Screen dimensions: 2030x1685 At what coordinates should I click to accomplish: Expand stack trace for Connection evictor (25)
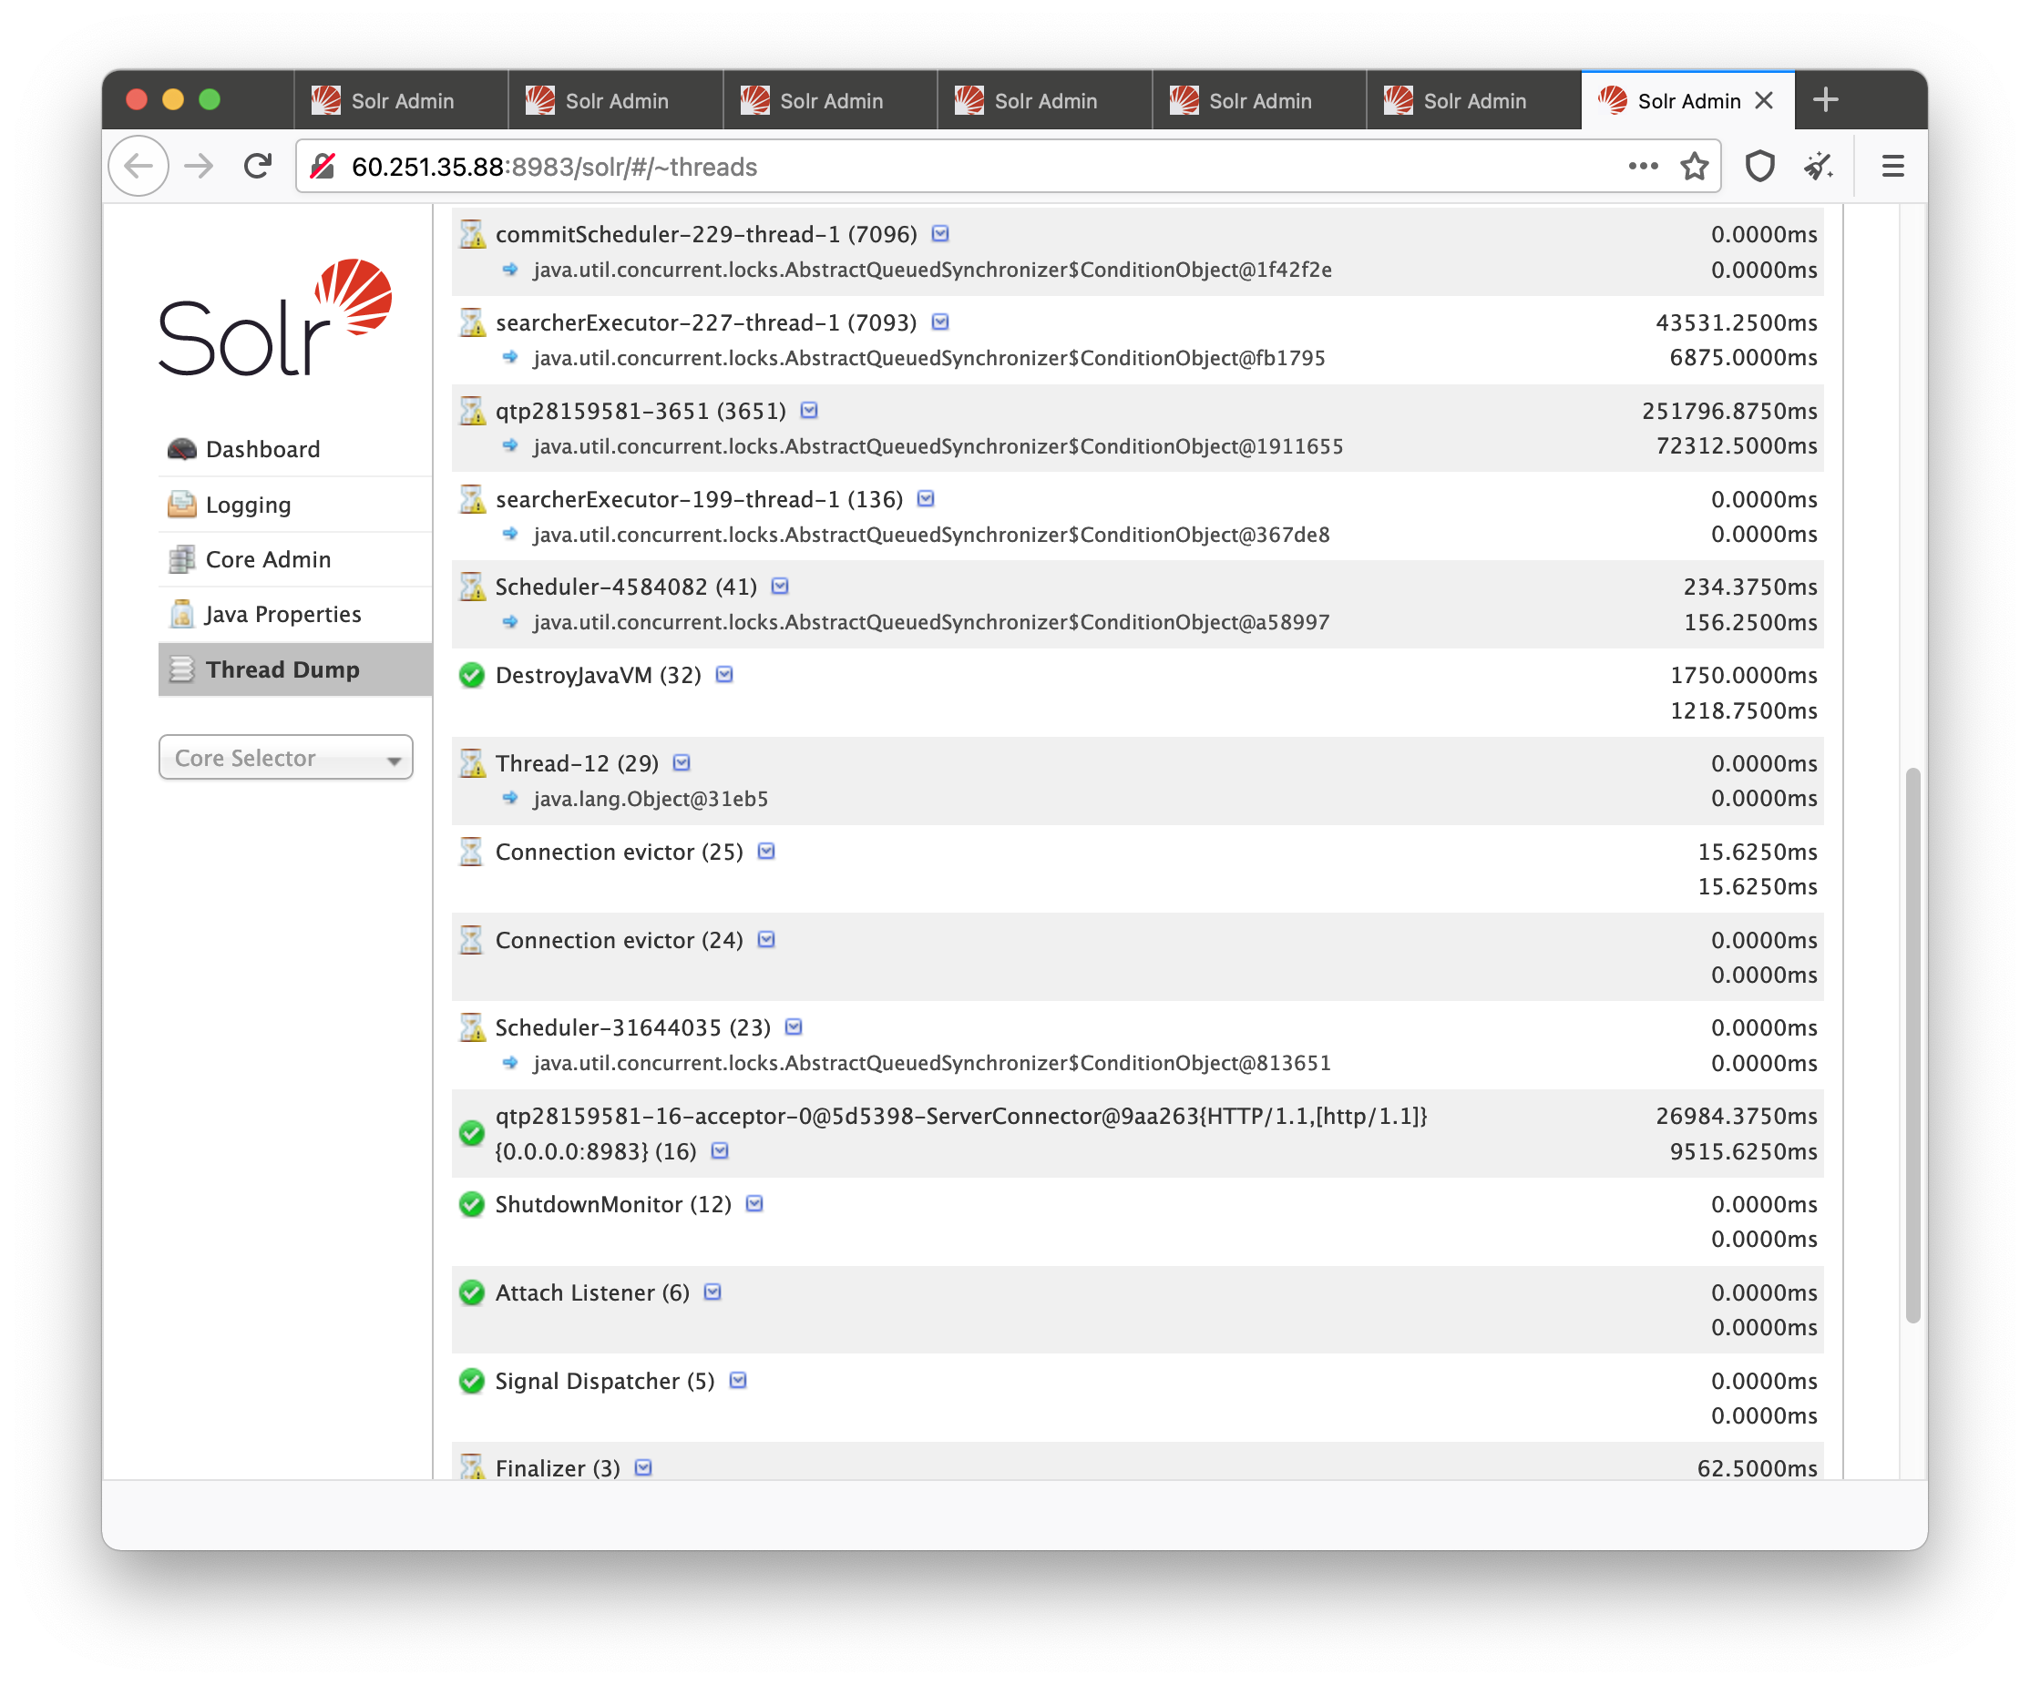(765, 852)
